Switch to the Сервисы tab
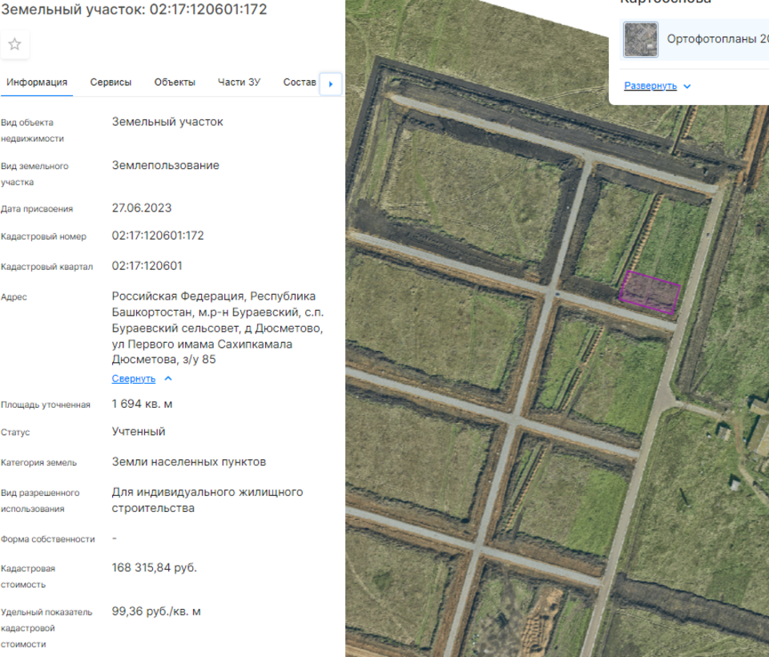The height and width of the screenshot is (657, 769). 111,83
